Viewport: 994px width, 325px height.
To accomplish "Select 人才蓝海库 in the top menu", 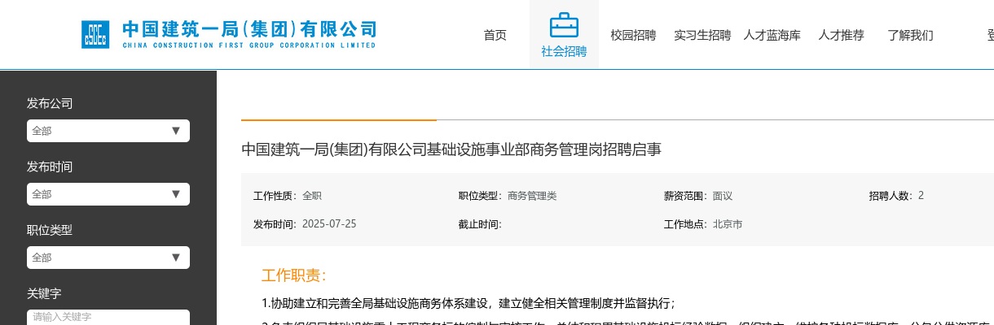I will point(772,35).
